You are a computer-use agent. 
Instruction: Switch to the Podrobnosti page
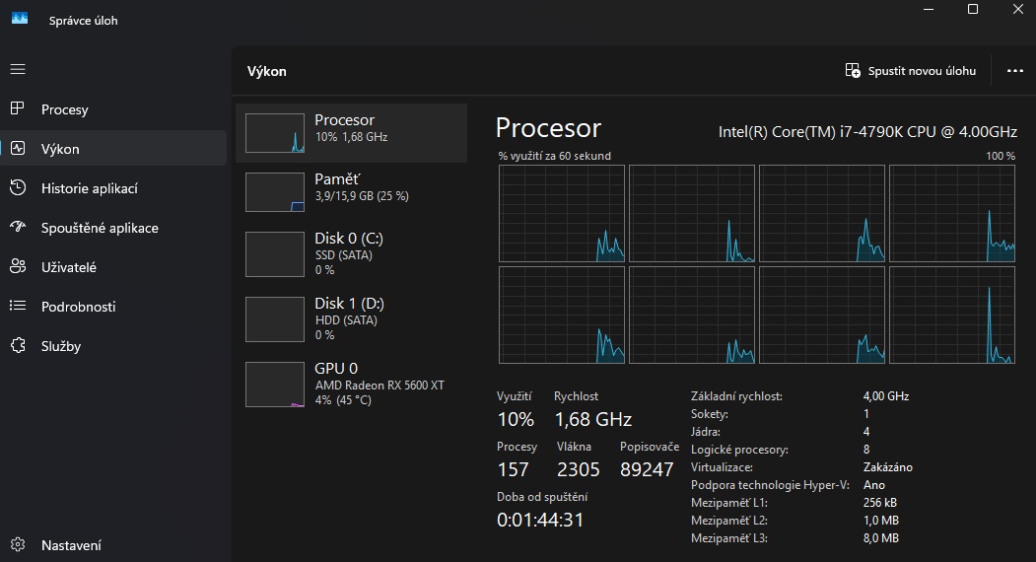click(x=78, y=307)
